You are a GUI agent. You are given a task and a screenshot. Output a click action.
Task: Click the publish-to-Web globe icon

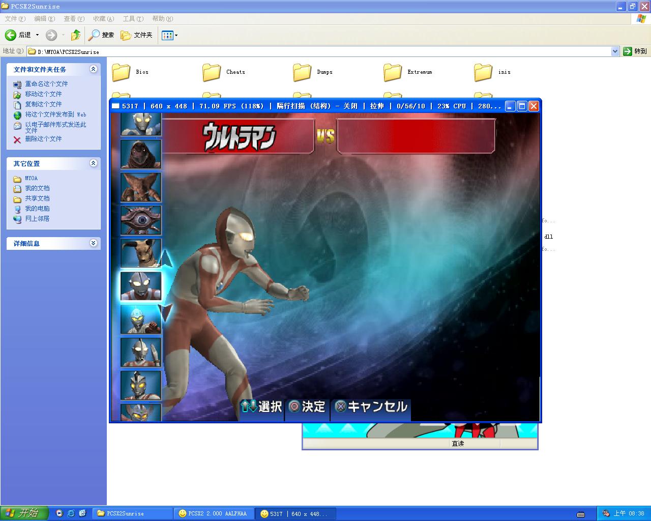pos(17,115)
